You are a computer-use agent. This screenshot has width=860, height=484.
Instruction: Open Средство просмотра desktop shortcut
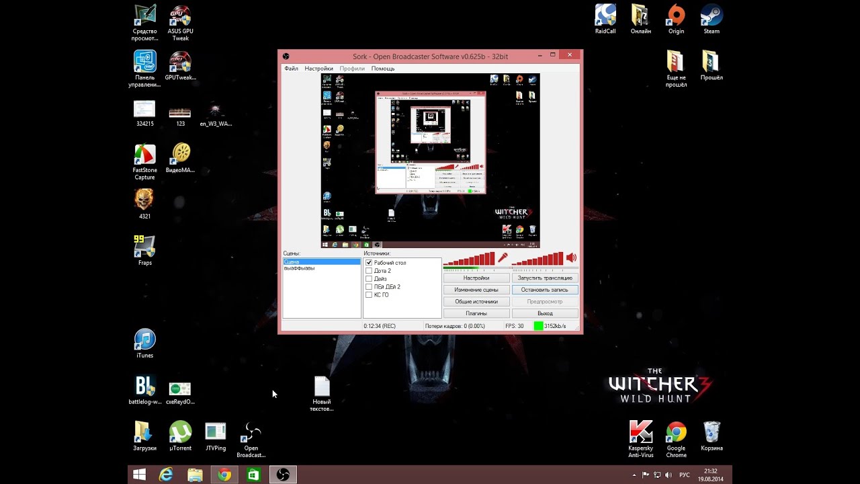[x=144, y=22]
